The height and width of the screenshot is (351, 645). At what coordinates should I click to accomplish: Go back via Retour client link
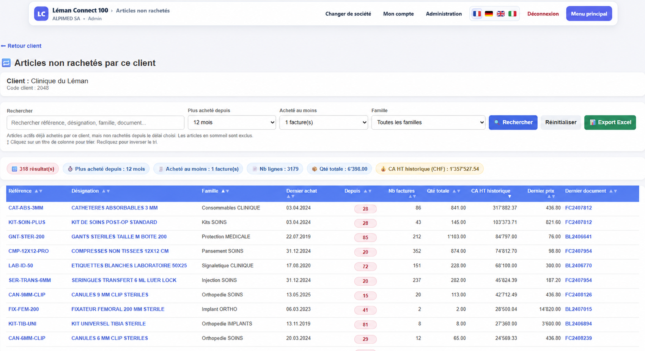[21, 46]
